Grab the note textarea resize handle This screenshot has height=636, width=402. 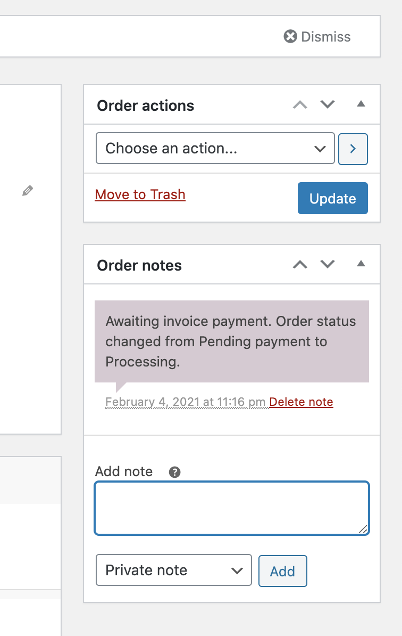click(363, 529)
